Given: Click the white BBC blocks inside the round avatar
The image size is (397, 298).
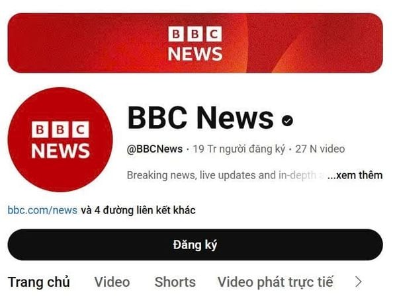Looking at the screenshot, I should pyautogui.click(x=60, y=130).
